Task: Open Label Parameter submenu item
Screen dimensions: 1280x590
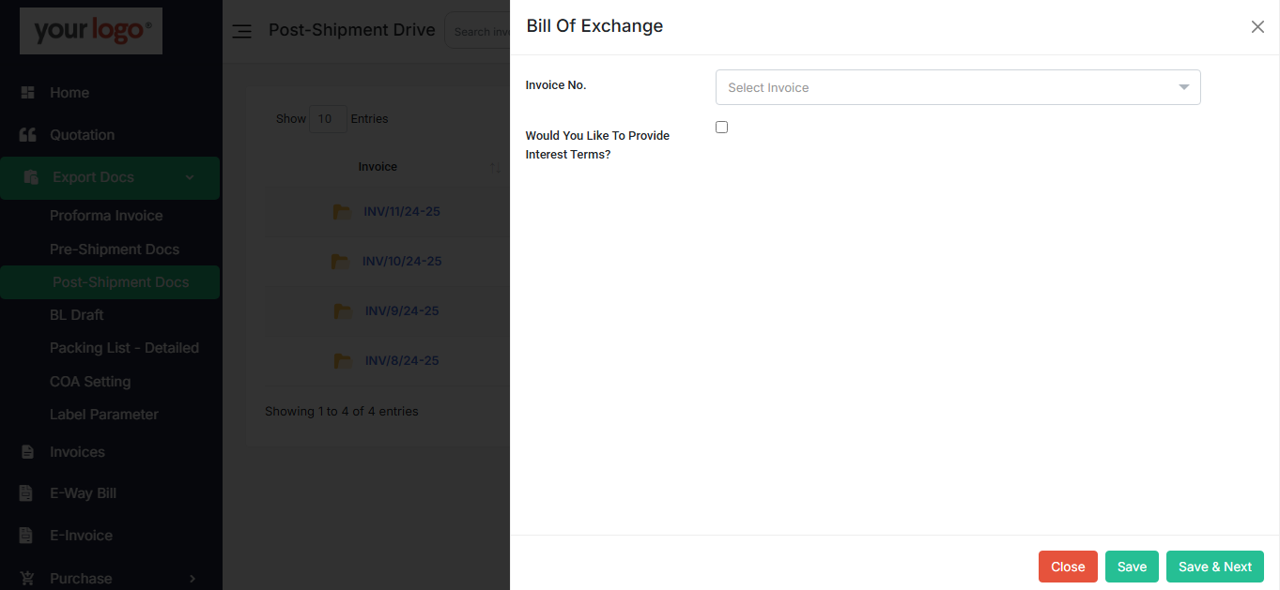Action: (x=104, y=415)
